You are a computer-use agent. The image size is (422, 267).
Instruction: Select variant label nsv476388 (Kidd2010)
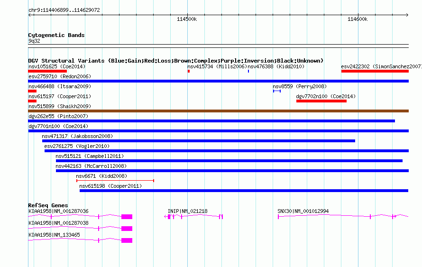tap(276, 66)
